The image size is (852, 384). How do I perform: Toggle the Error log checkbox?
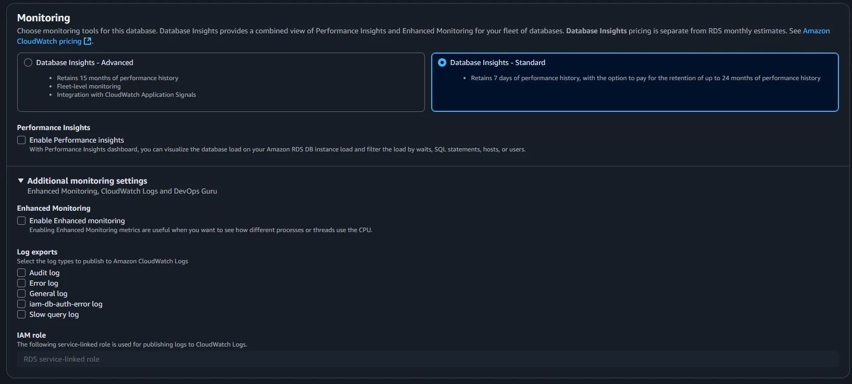click(x=21, y=283)
